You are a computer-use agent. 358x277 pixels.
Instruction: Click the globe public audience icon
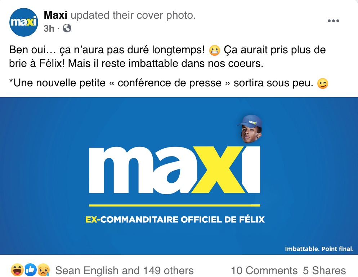point(67,28)
